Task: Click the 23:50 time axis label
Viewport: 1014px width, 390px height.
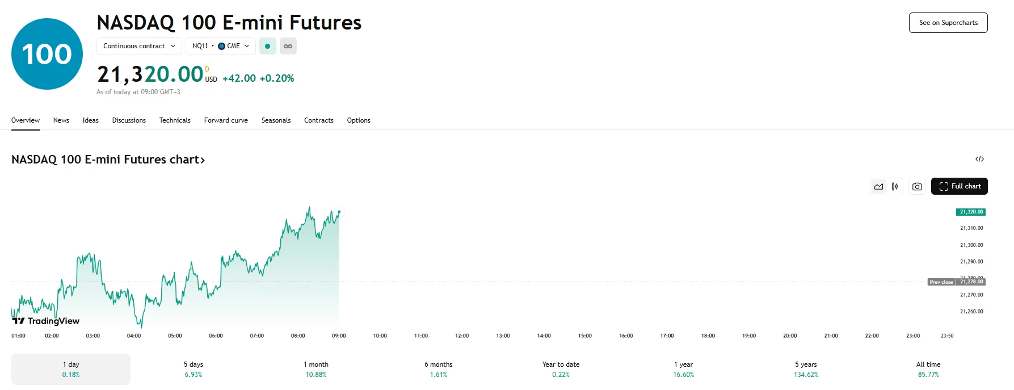Action: tap(947, 336)
